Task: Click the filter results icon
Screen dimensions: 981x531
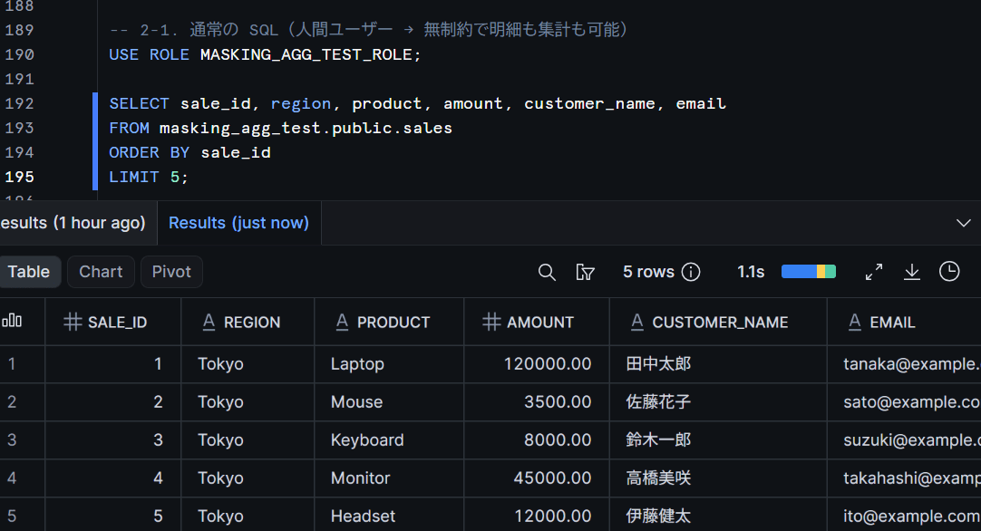Action: (585, 272)
